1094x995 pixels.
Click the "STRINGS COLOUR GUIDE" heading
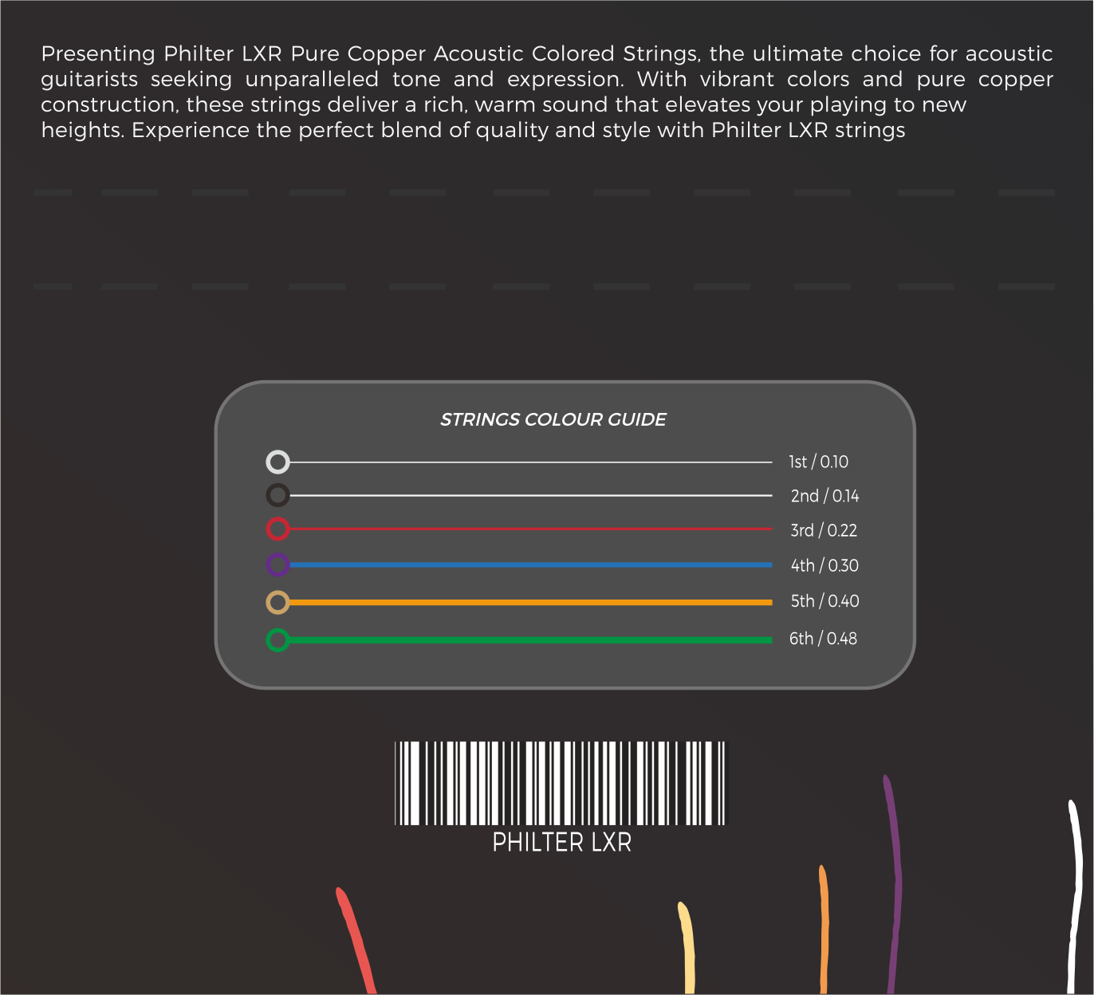pyautogui.click(x=553, y=419)
